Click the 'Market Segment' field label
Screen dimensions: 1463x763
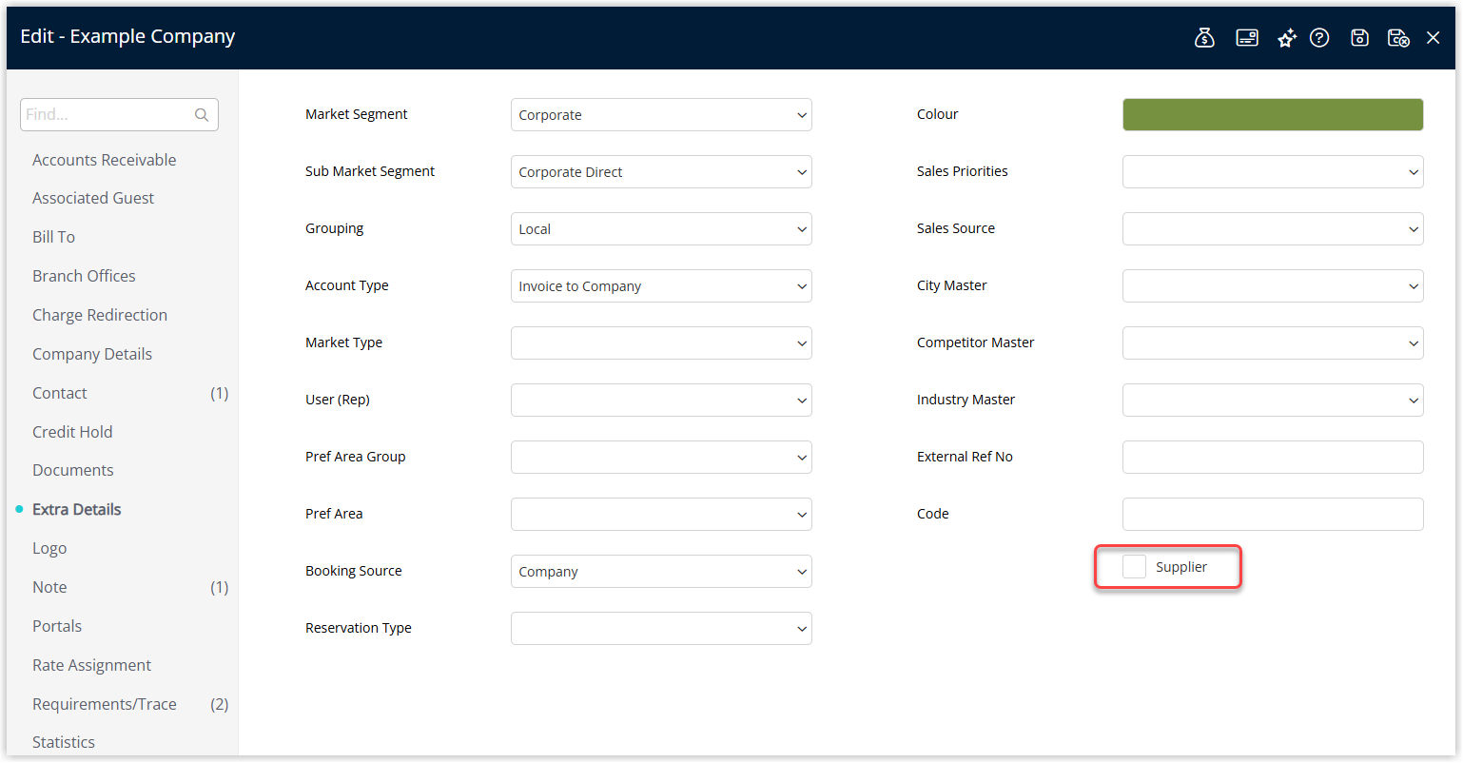point(356,114)
